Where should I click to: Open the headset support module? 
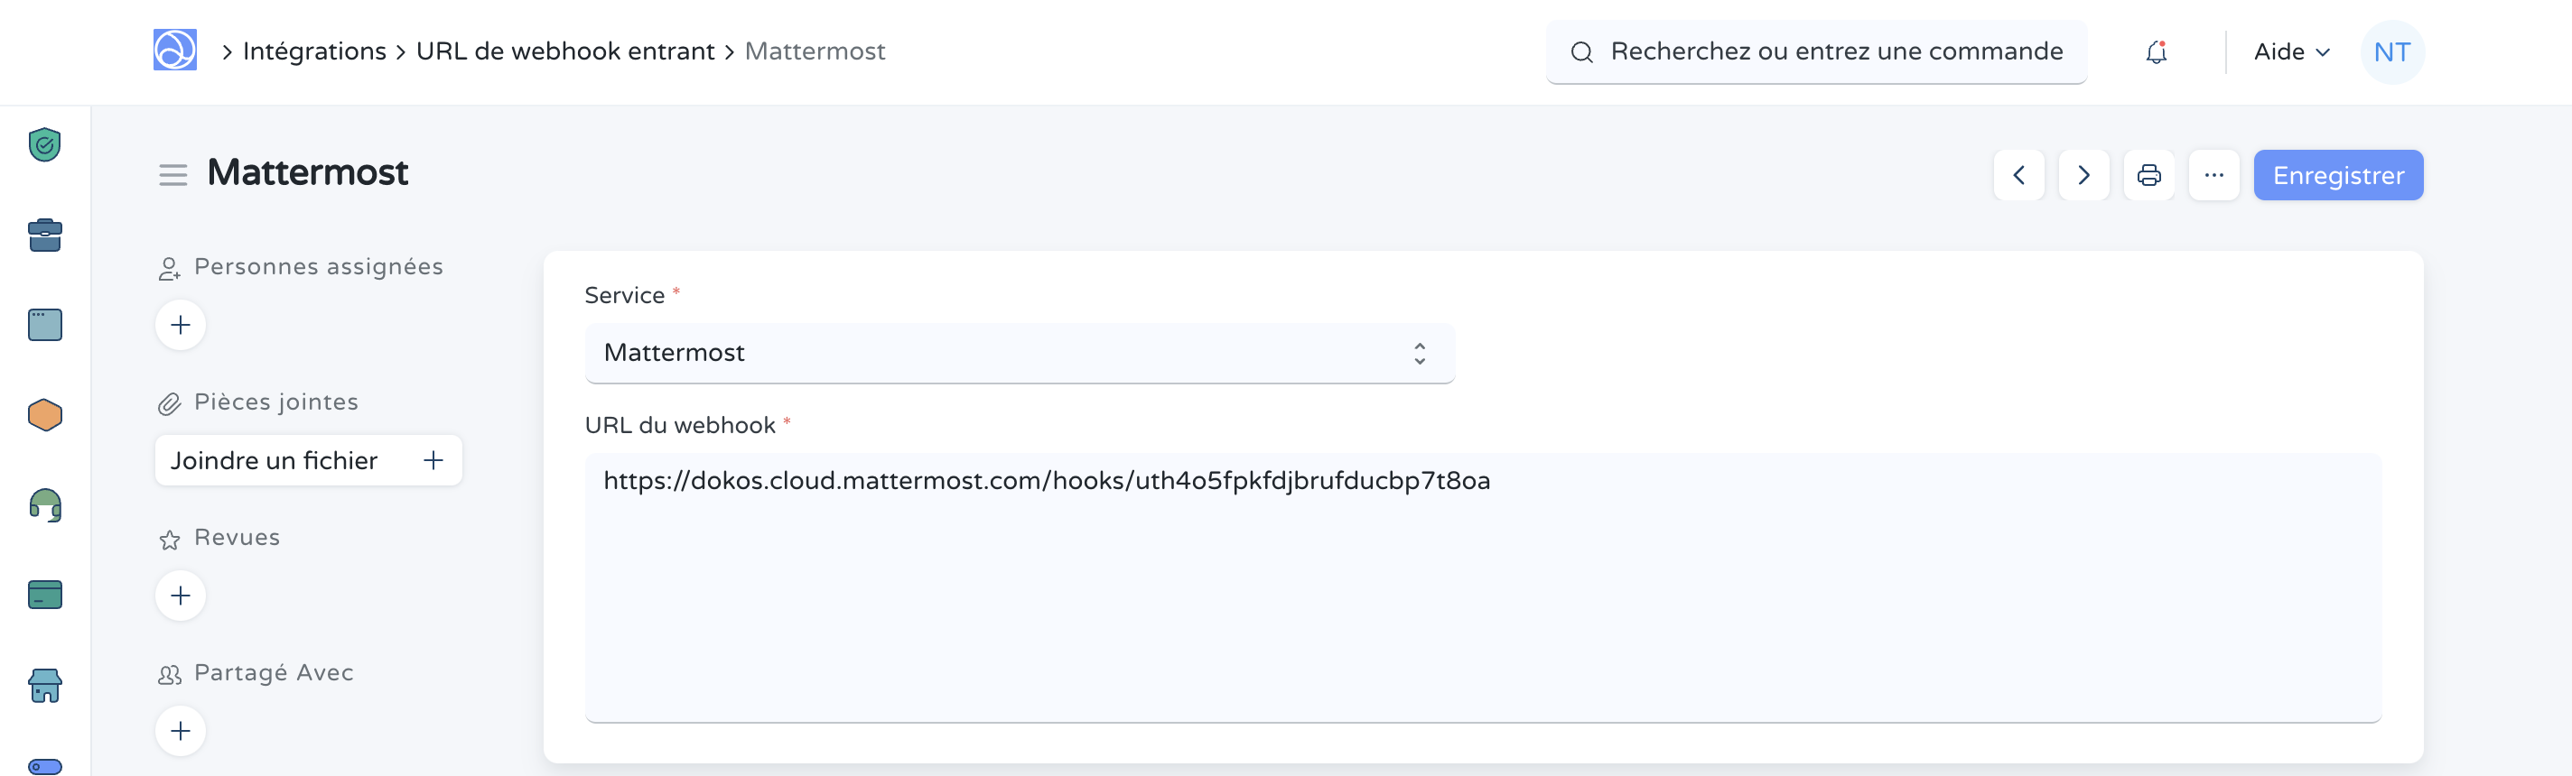45,504
